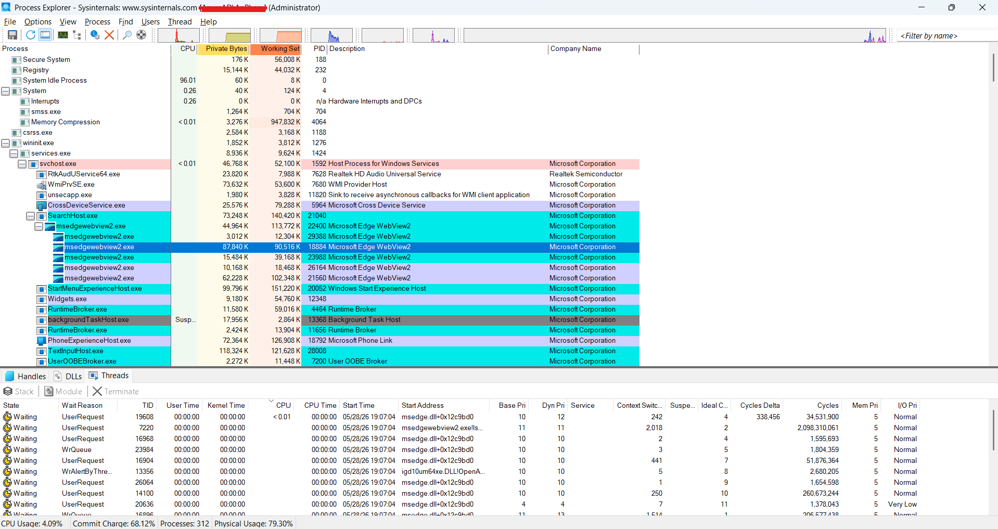
Task: Click the red X Kill Process icon
Action: click(x=109, y=35)
